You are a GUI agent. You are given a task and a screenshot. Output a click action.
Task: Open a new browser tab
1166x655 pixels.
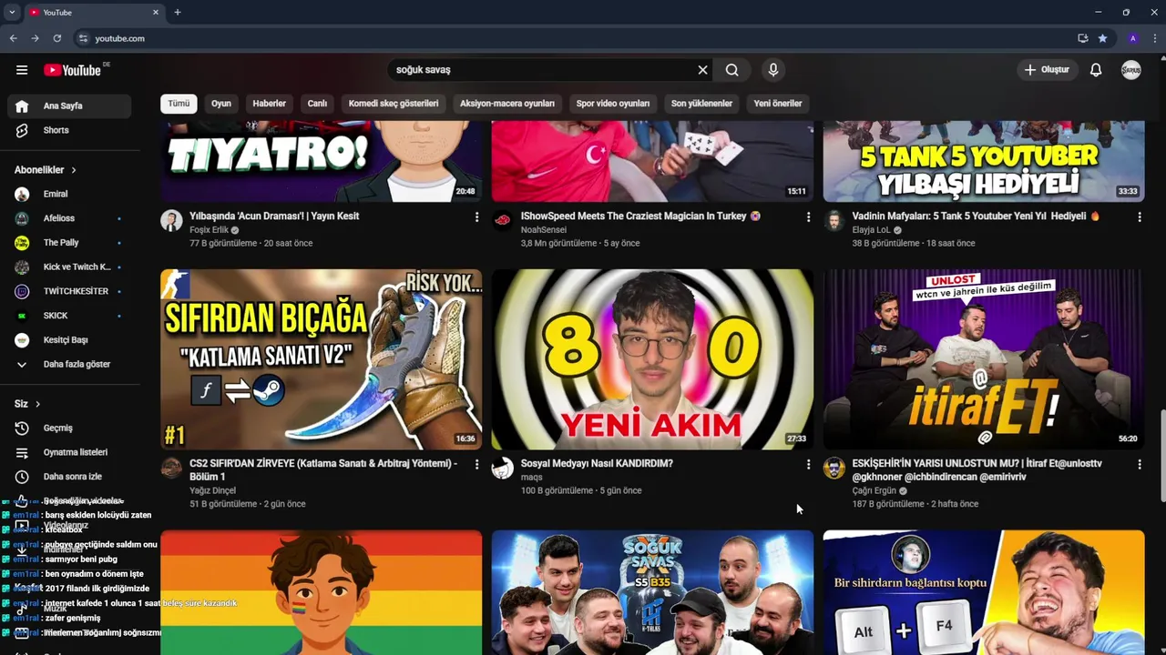tap(178, 12)
